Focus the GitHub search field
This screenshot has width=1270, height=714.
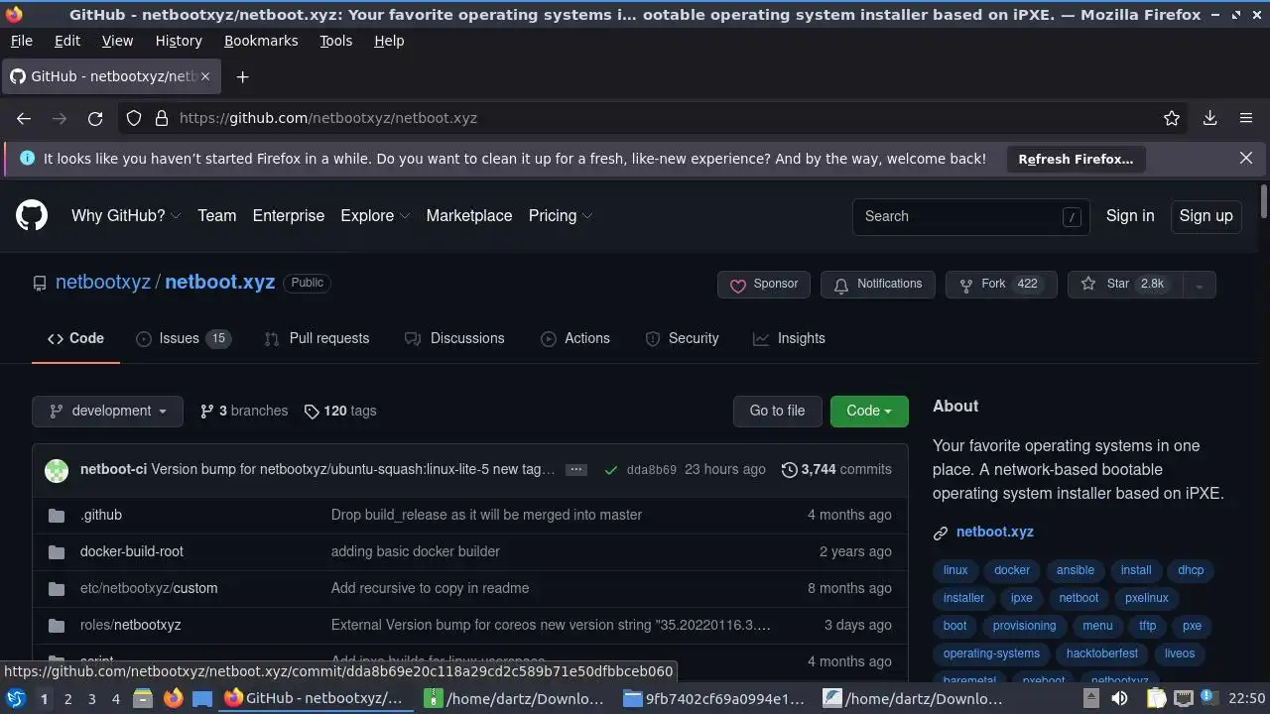(x=970, y=216)
